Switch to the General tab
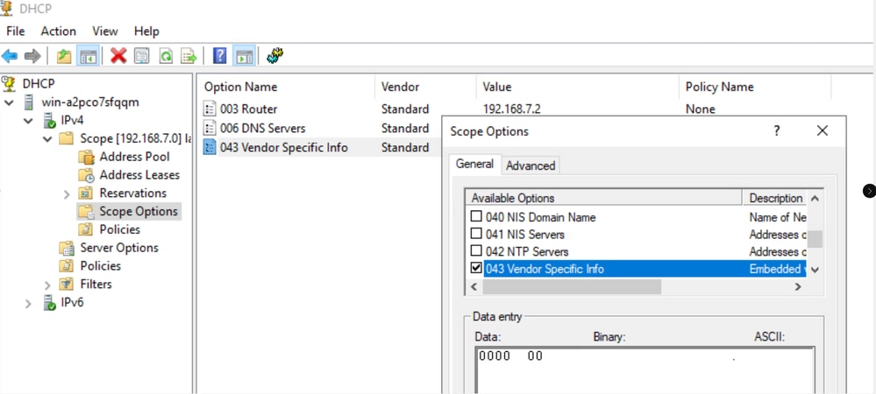Screen dimensions: 876x394 point(475,164)
